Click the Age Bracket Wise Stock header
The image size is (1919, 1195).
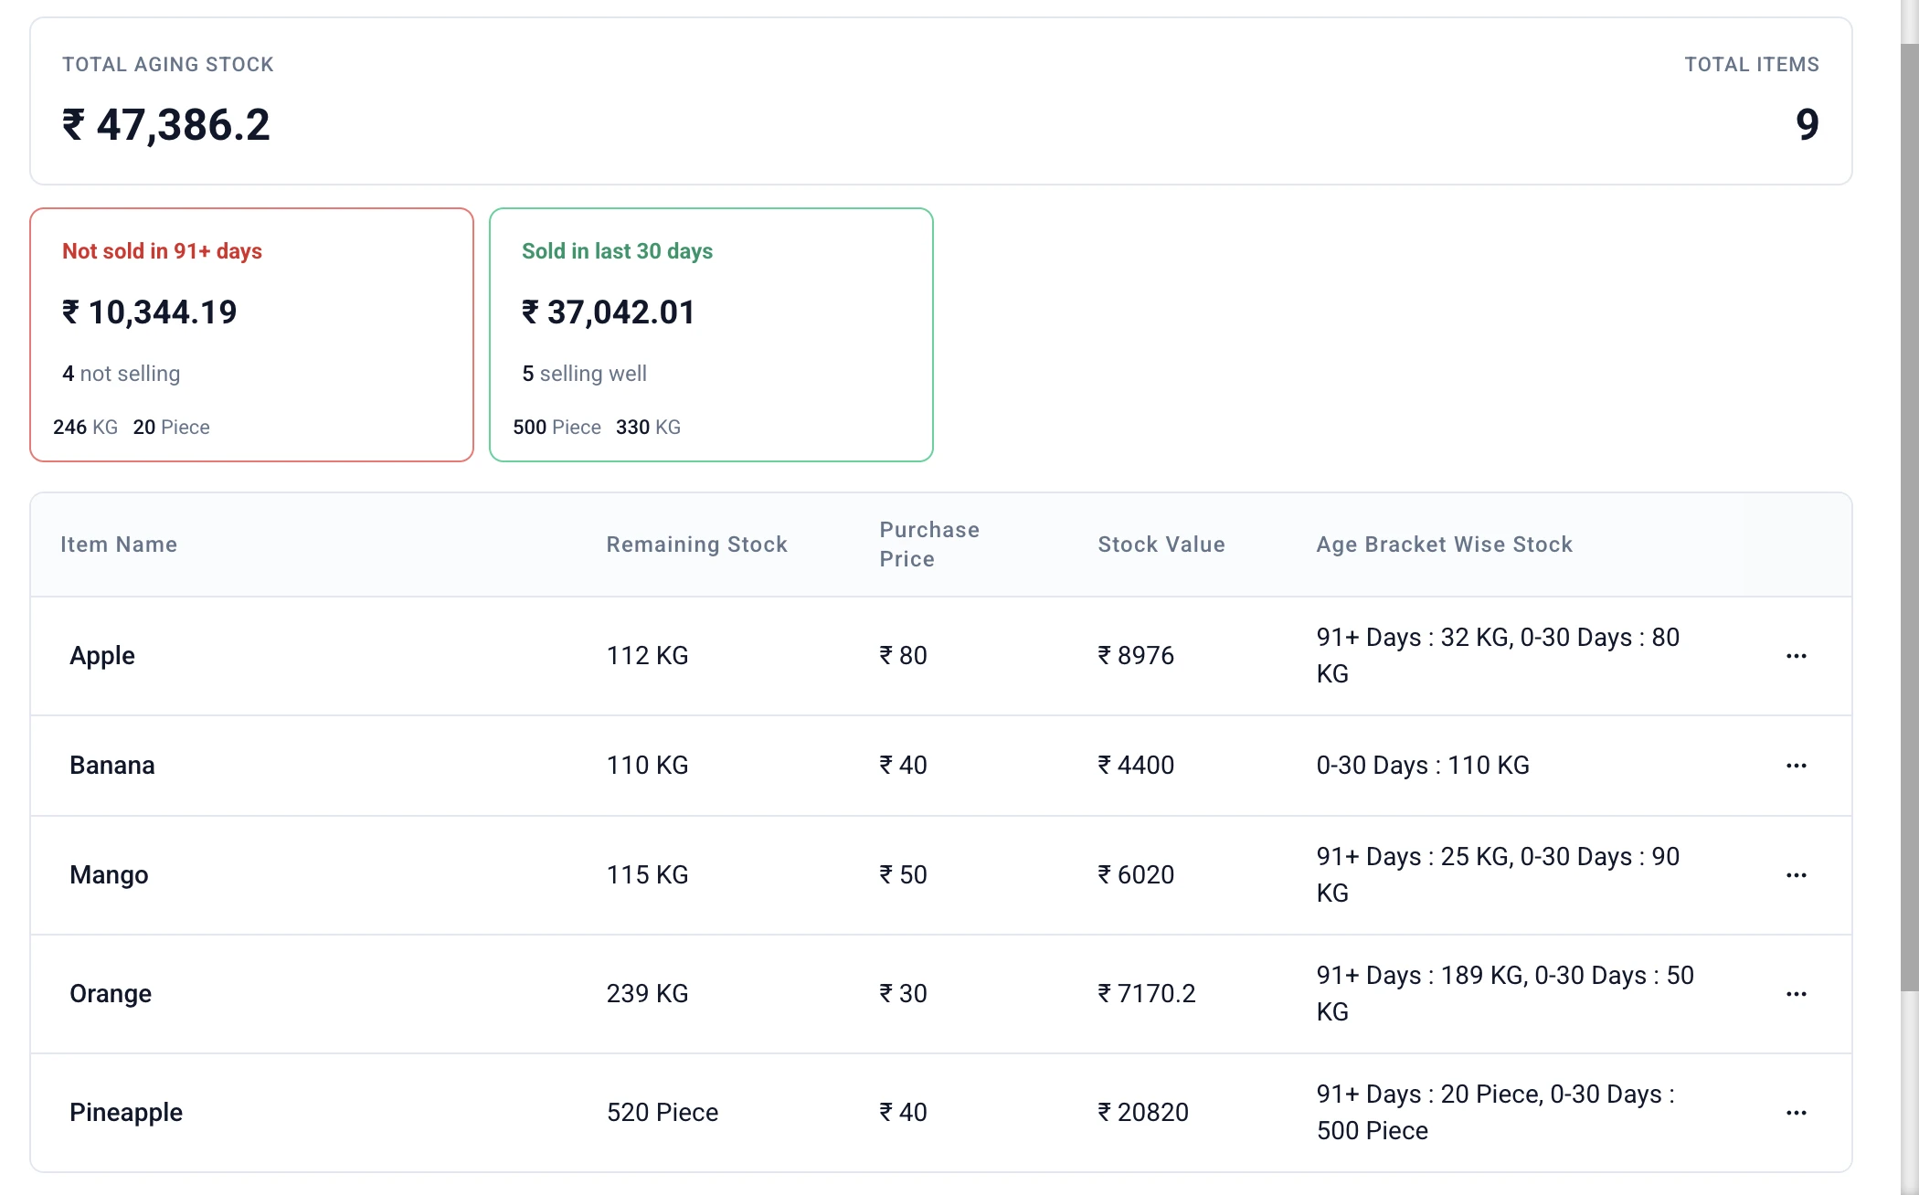pyautogui.click(x=1444, y=545)
